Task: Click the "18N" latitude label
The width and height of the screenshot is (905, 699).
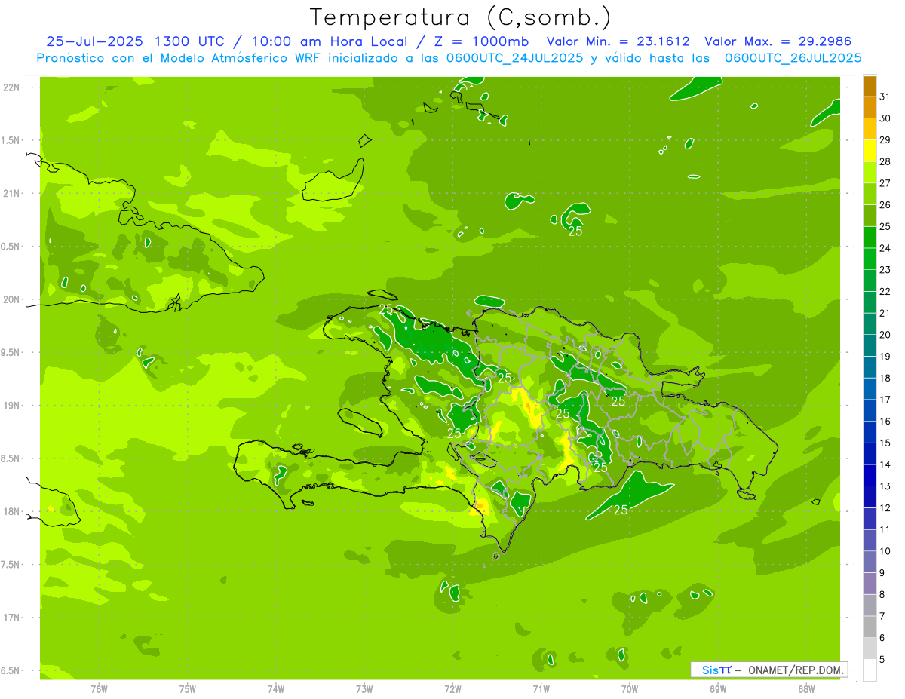Action: (12, 511)
